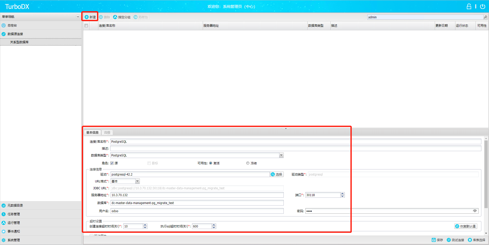489x245 pixels.
Task: Click the 新建 (New) toolbar button
Action: (x=90, y=17)
